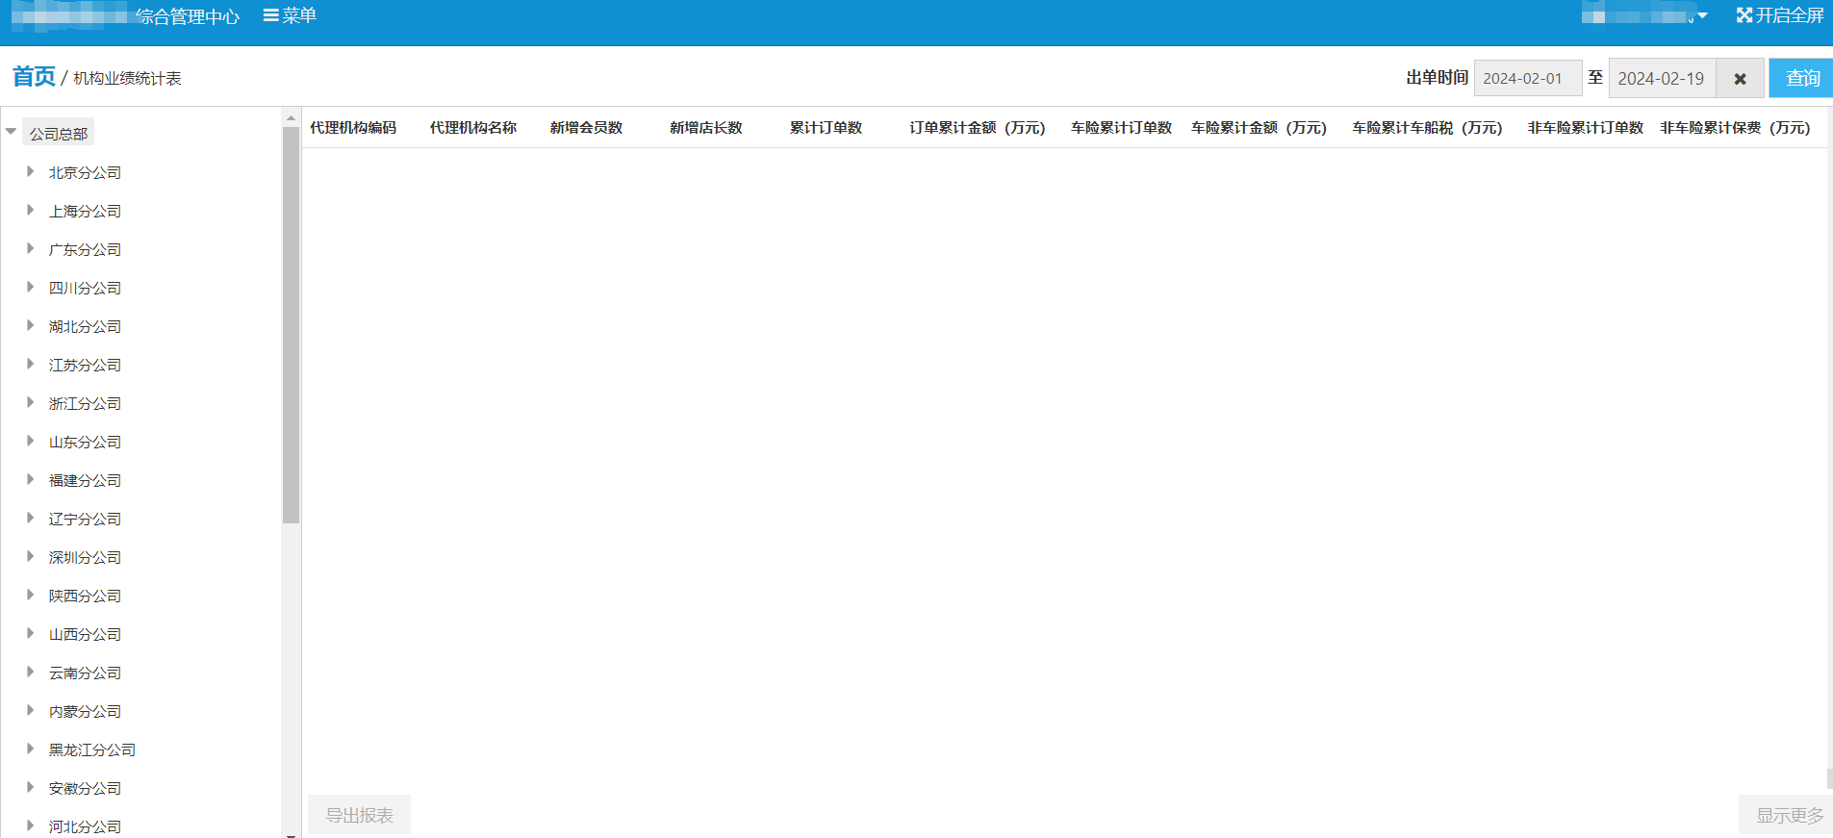Expand 内蒙分公司 node arrow
1833x838 pixels.
tap(30, 710)
